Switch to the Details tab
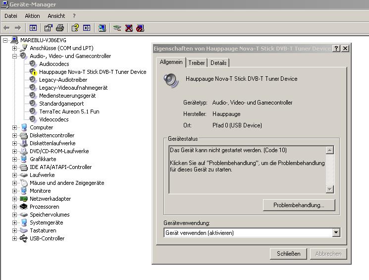 pyautogui.click(x=218, y=63)
